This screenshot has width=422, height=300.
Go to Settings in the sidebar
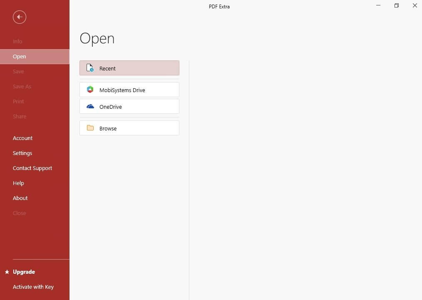(x=22, y=153)
